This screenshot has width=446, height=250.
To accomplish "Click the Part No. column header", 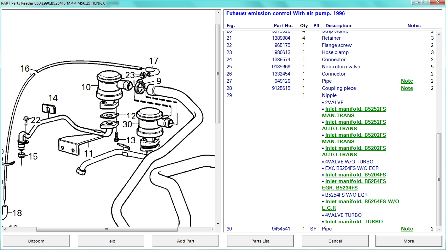I will coord(283,25).
